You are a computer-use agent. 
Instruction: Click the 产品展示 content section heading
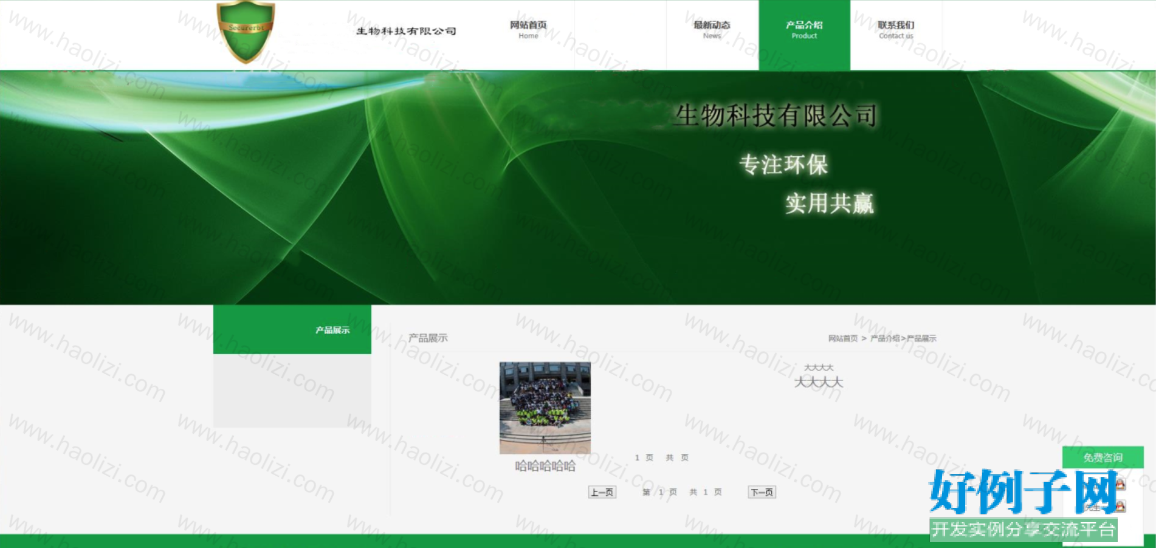coord(428,338)
